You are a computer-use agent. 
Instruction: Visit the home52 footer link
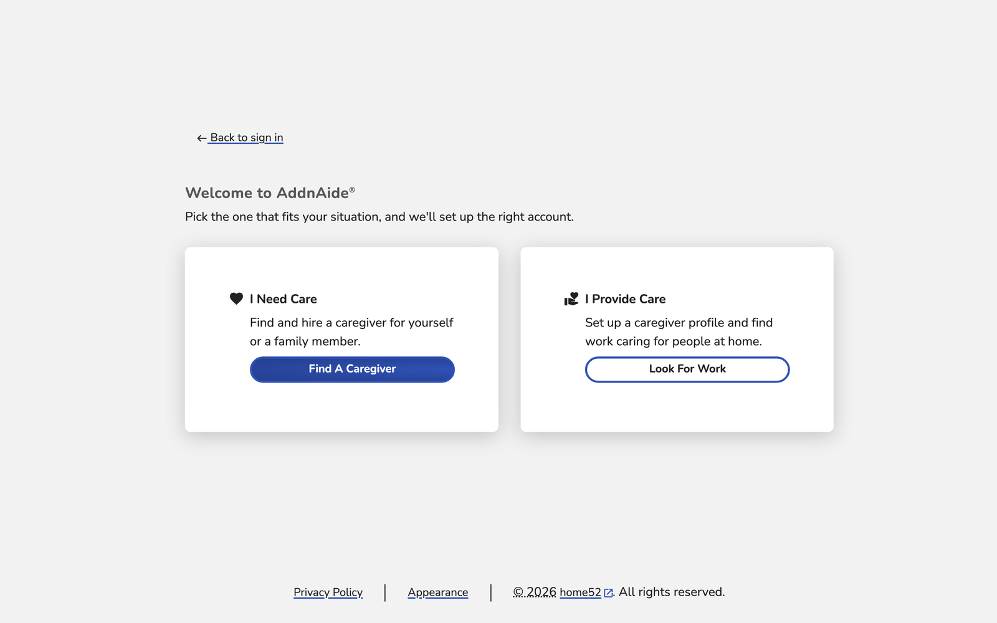(581, 592)
